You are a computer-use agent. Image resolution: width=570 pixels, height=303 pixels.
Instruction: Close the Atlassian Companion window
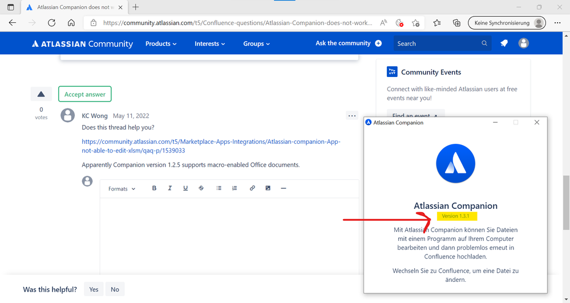(536, 123)
